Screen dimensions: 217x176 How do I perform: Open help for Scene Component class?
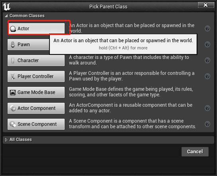tap(207, 124)
